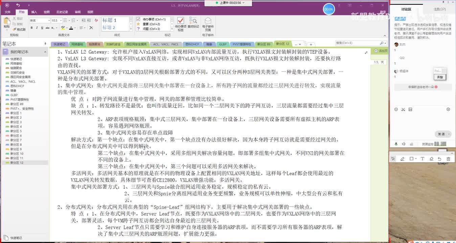Click the Email Page (电子邮件页面) button

pos(208,24)
